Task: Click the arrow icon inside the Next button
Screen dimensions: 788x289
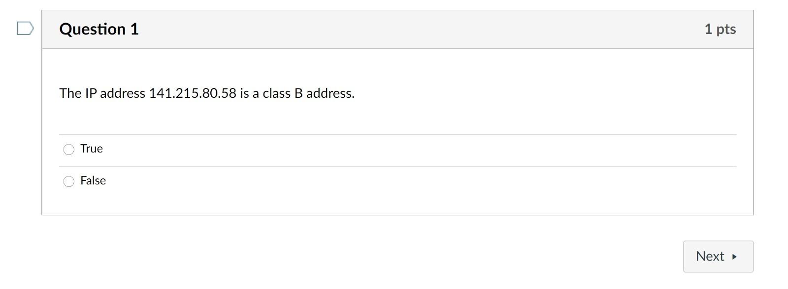Action: [734, 256]
